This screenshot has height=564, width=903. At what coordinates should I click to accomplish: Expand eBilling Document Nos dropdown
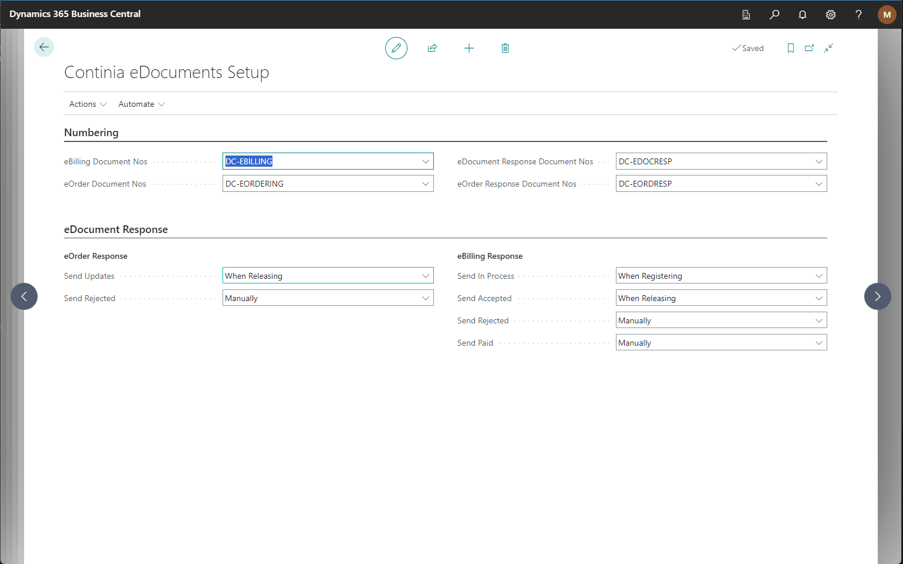point(426,161)
